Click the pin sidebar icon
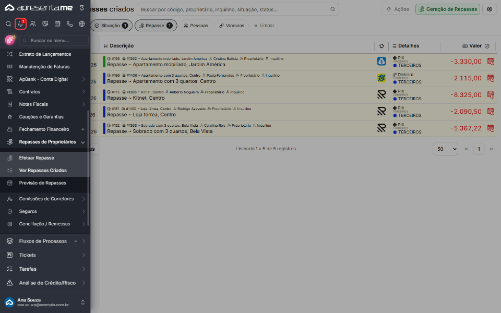 (x=82, y=8)
